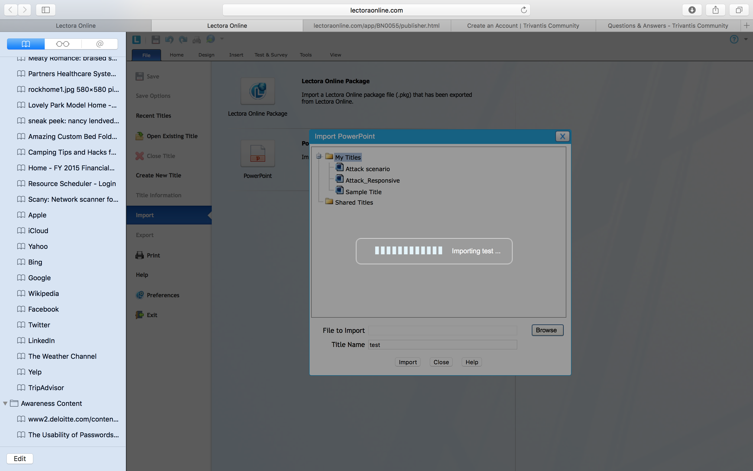
Task: Click the Close button in dialog
Action: 441,362
